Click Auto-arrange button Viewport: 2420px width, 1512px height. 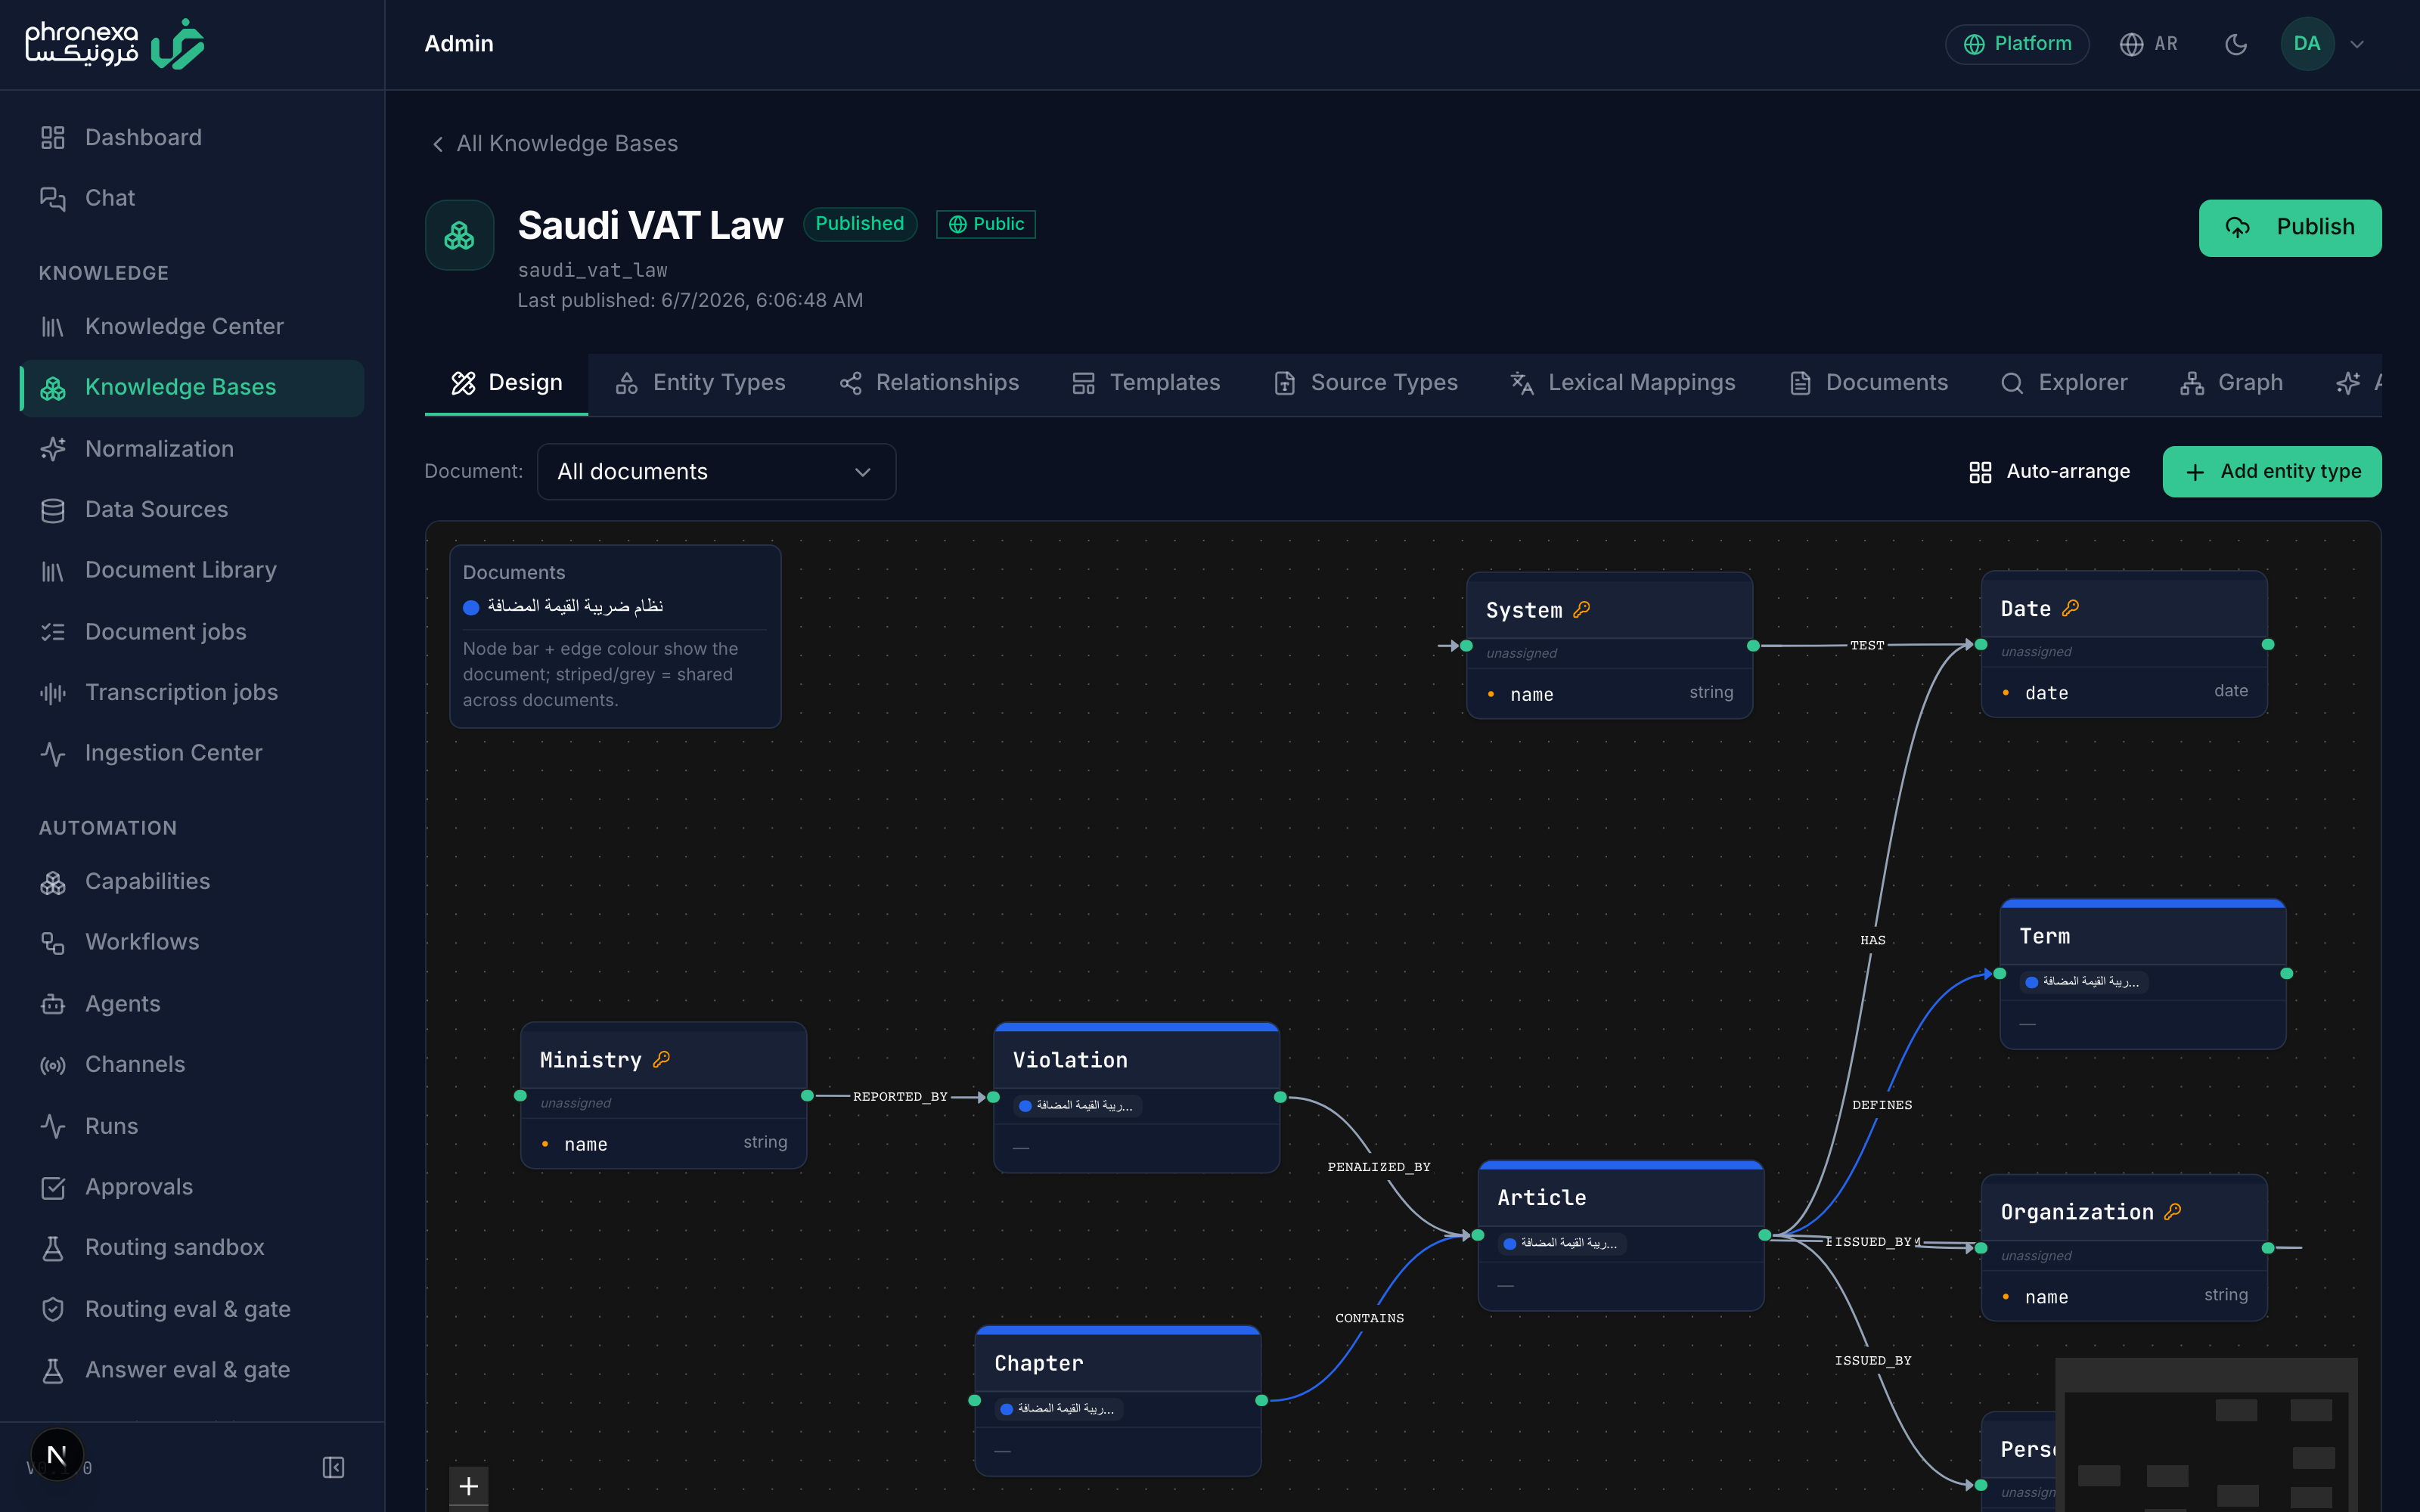2049,472
